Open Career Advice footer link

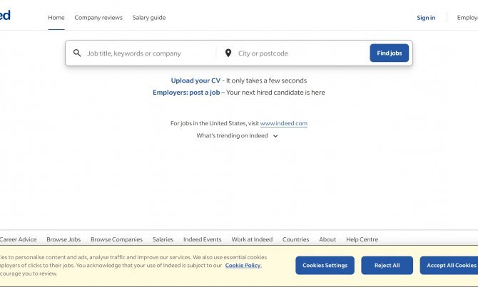coord(18,239)
